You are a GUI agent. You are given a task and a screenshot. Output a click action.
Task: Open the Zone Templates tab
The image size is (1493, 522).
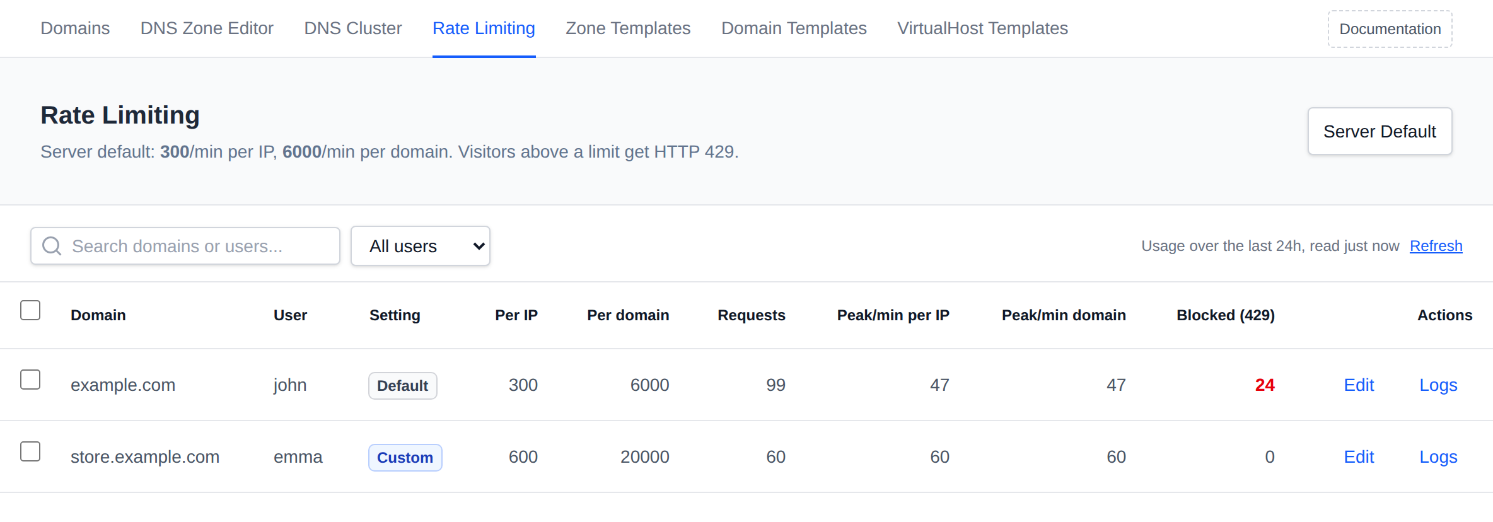628,28
